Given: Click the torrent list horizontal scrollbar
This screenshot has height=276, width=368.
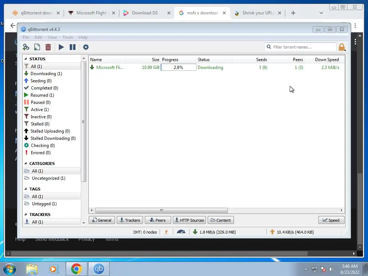Looking at the screenshot, I should (161, 210).
